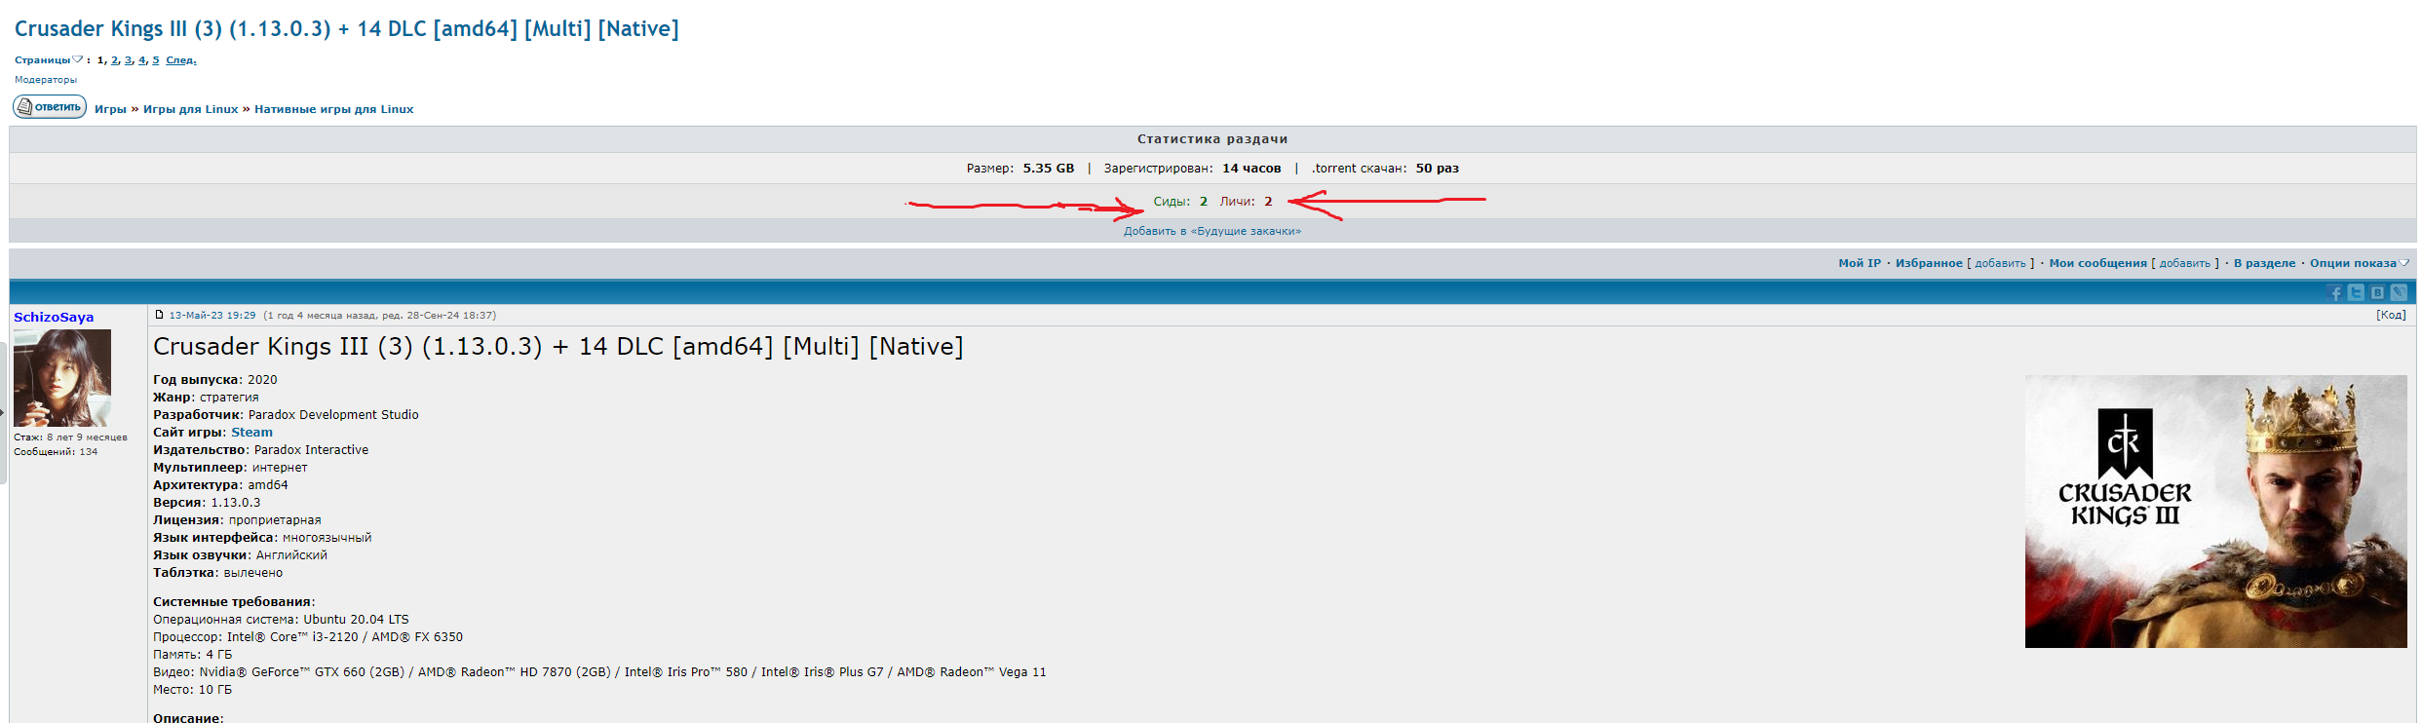The image size is (2422, 723).
Task: Click the Системные требования heading
Action: (x=234, y=602)
